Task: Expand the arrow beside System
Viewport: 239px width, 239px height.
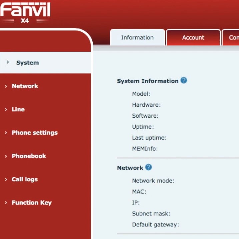Action: pyautogui.click(x=8, y=62)
